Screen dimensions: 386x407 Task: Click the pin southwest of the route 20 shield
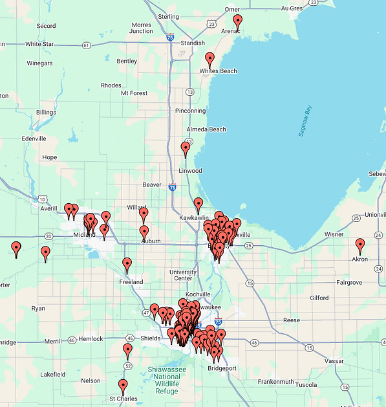click(x=16, y=249)
